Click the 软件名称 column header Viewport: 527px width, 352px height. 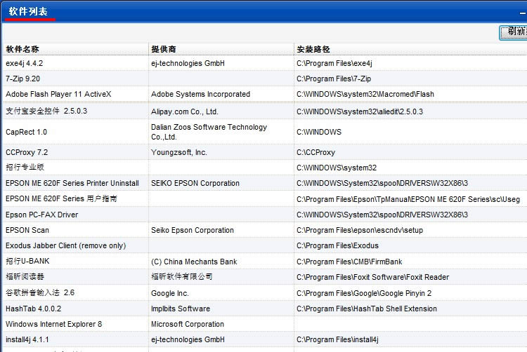(22, 49)
